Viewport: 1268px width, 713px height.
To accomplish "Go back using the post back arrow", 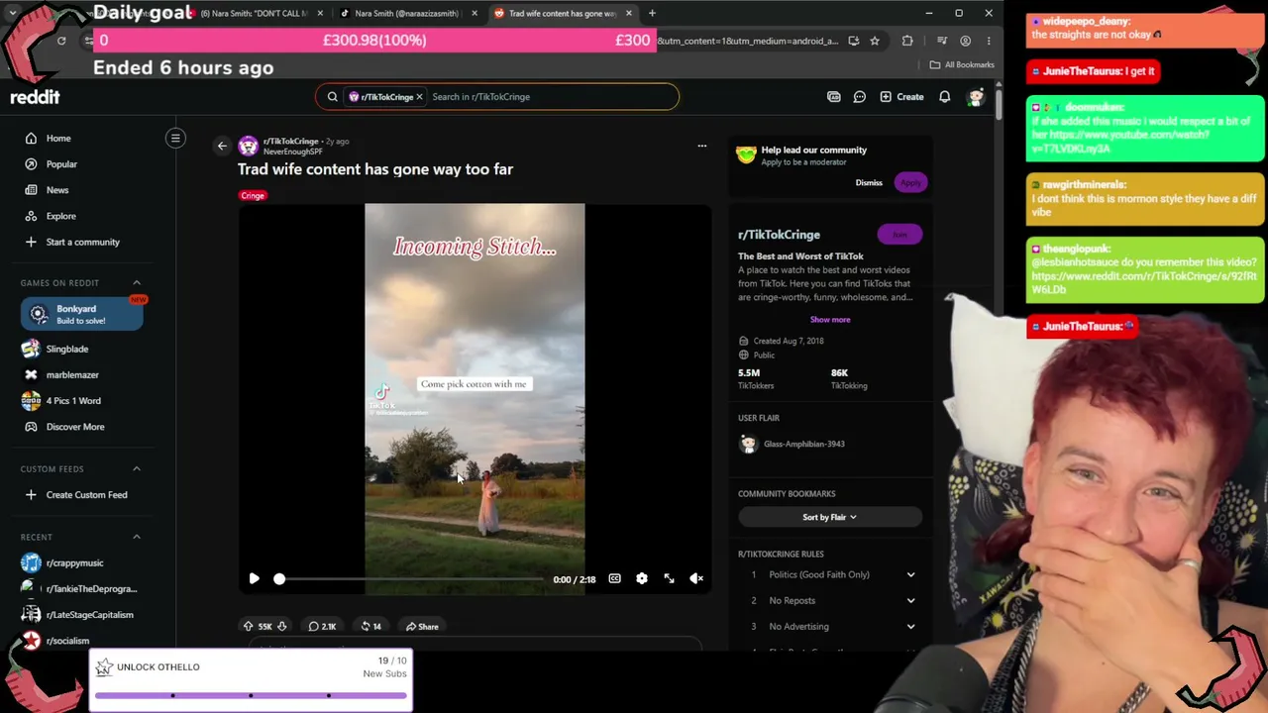I will [222, 146].
